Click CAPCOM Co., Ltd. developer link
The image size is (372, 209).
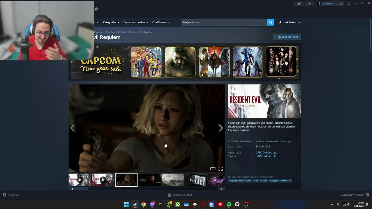point(266,152)
